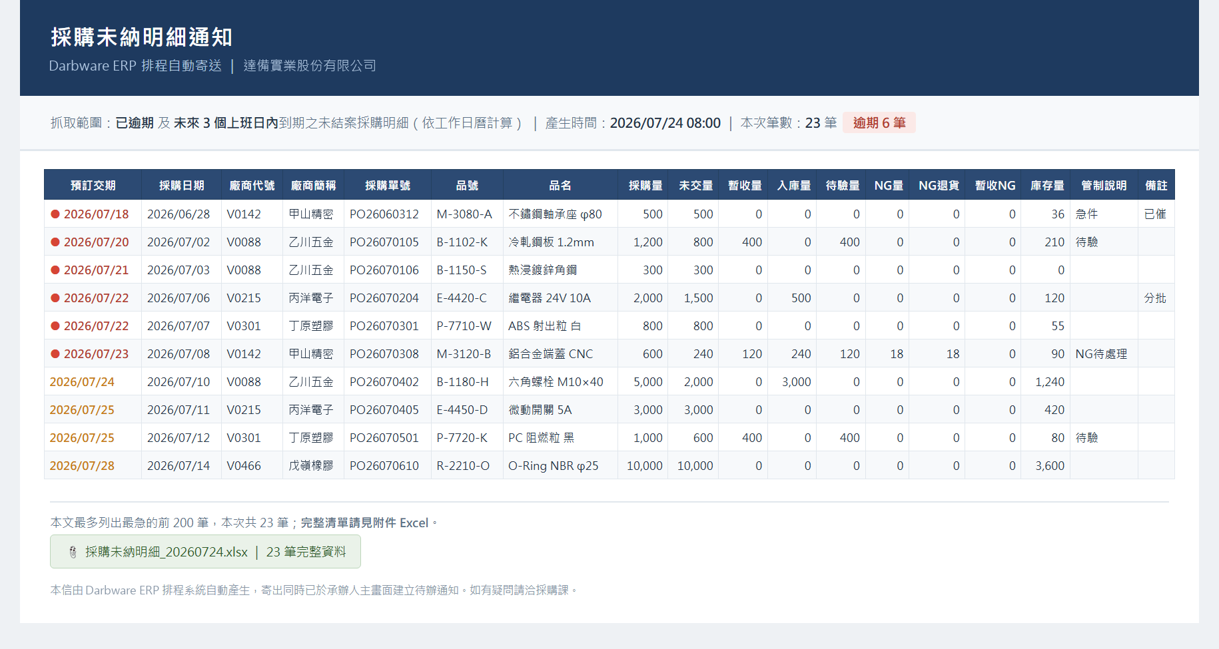Click the 採購單號 column header

[x=388, y=185]
